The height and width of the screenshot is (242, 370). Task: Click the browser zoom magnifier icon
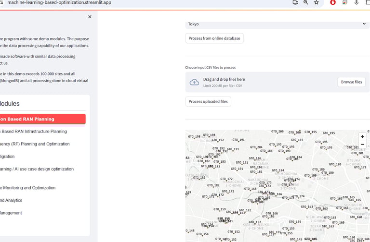(x=305, y=2)
